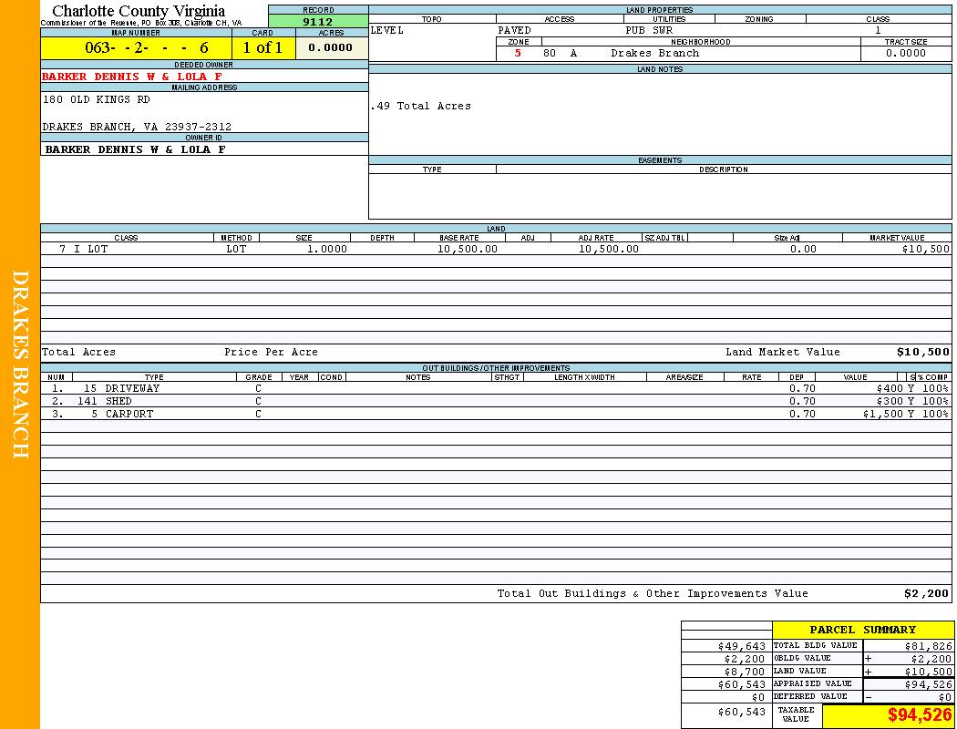Screen dimensions: 957x729
Task: Select the Drakes Branch neighborhood entry
Action: [x=654, y=53]
